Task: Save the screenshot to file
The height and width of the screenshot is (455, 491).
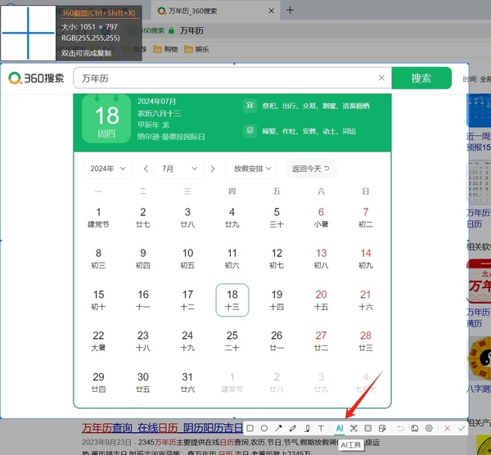Action: (415, 428)
